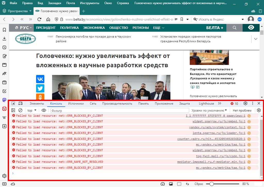The image size is (264, 187).
Task: Share the article on VK
Action: coord(40,79)
